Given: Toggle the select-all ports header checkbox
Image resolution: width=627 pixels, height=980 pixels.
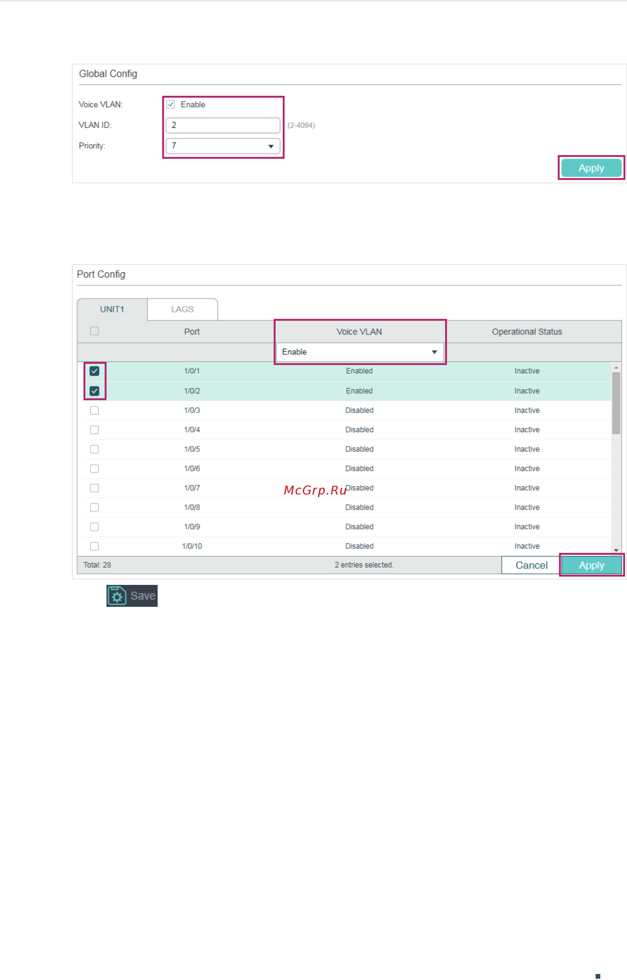Looking at the screenshot, I should pos(94,331).
